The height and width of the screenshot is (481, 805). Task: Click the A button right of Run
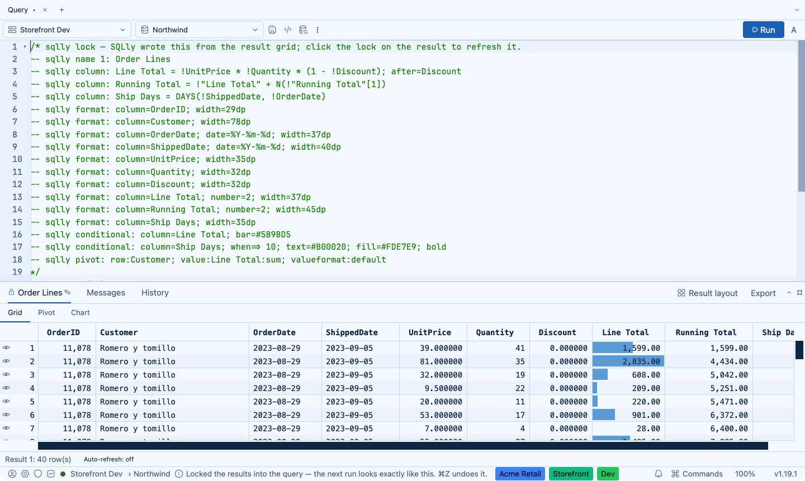click(794, 30)
